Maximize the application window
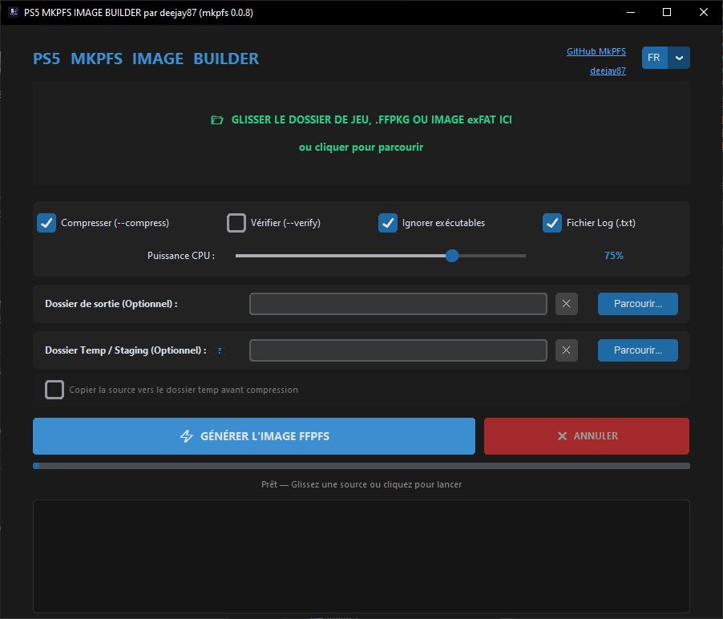 coord(667,12)
